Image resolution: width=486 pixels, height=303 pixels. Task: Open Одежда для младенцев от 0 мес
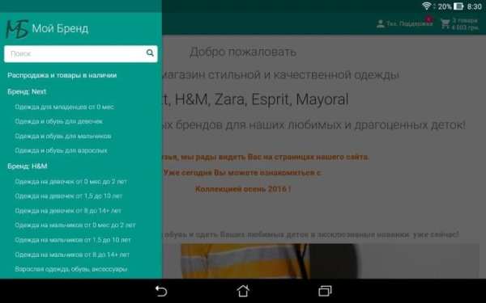click(65, 107)
